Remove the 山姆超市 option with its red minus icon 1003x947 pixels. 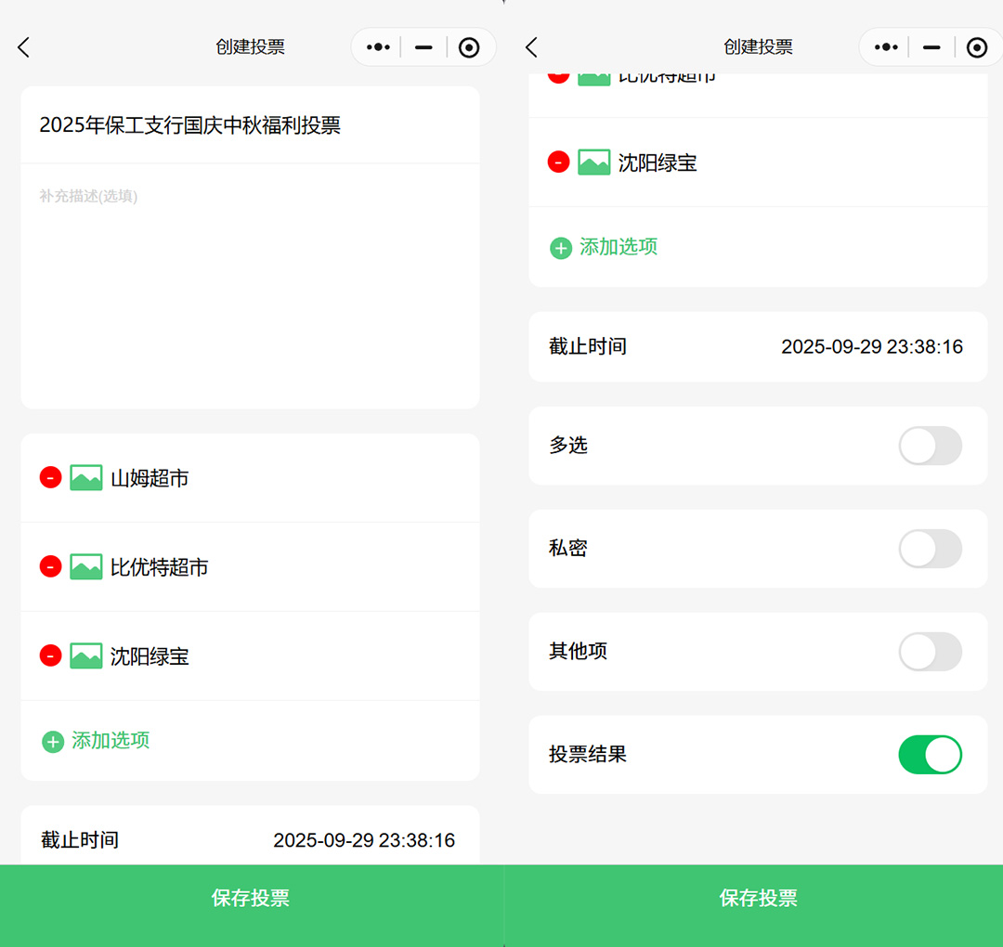(50, 478)
